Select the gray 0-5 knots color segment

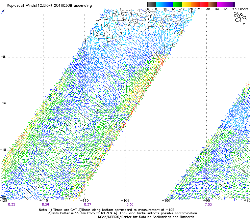click(151, 4)
